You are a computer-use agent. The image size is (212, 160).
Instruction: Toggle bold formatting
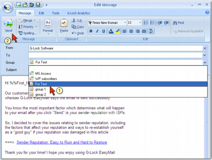[x=91, y=31]
